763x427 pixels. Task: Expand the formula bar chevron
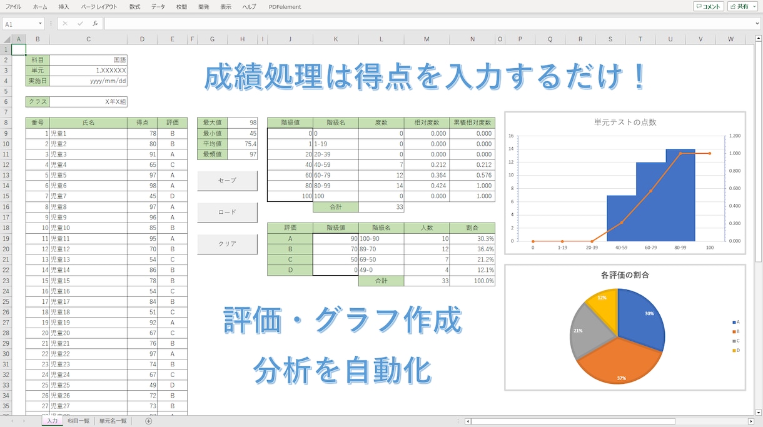click(x=757, y=24)
